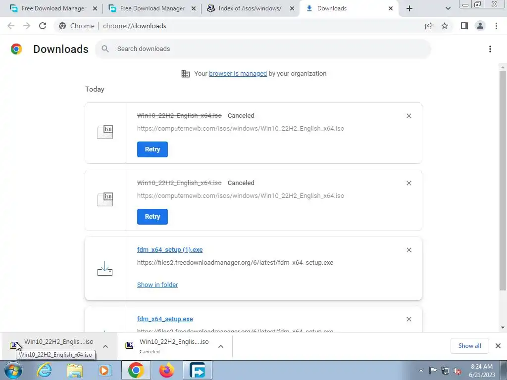The width and height of the screenshot is (507, 380).
Task: Open the Chrome profile avatar
Action: (x=480, y=26)
